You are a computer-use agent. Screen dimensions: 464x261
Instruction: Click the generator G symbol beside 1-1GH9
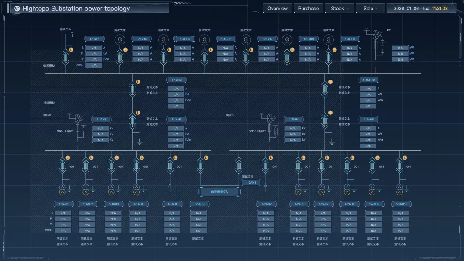click(329, 40)
